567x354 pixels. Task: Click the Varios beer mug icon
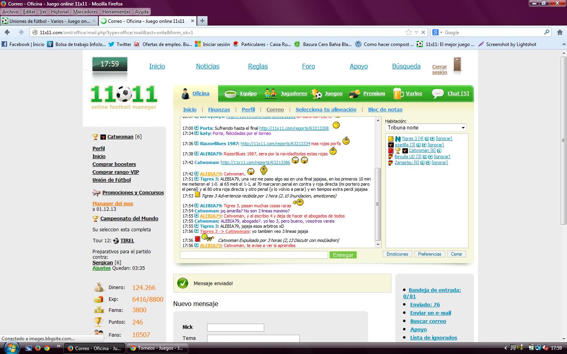point(398,94)
